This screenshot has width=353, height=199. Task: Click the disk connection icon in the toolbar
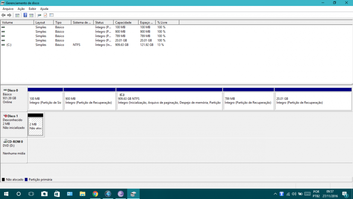(39, 15)
